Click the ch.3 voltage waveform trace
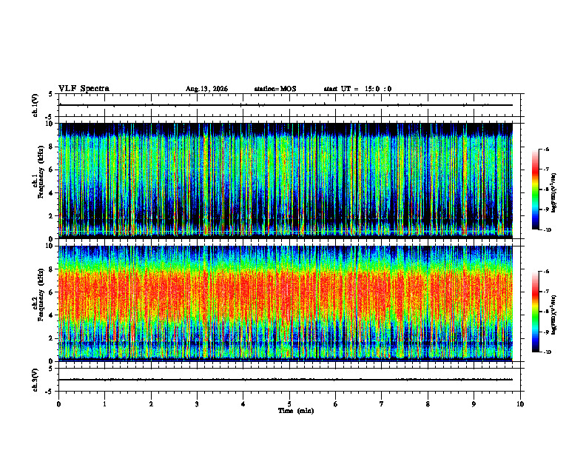The height and width of the screenshot is (453, 586). pyautogui.click(x=286, y=380)
